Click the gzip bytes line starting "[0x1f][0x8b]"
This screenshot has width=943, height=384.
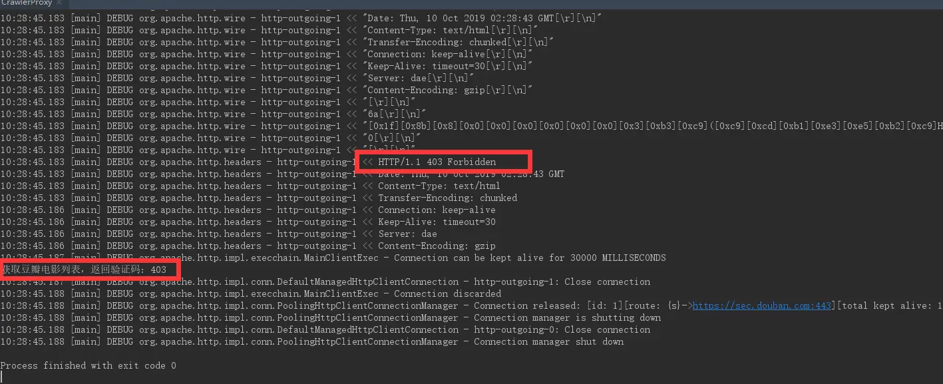tap(471, 126)
